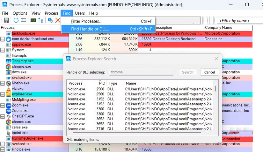The image size is (263, 152).
Task: Click the Refresh toolbar icon
Action: point(16,20)
